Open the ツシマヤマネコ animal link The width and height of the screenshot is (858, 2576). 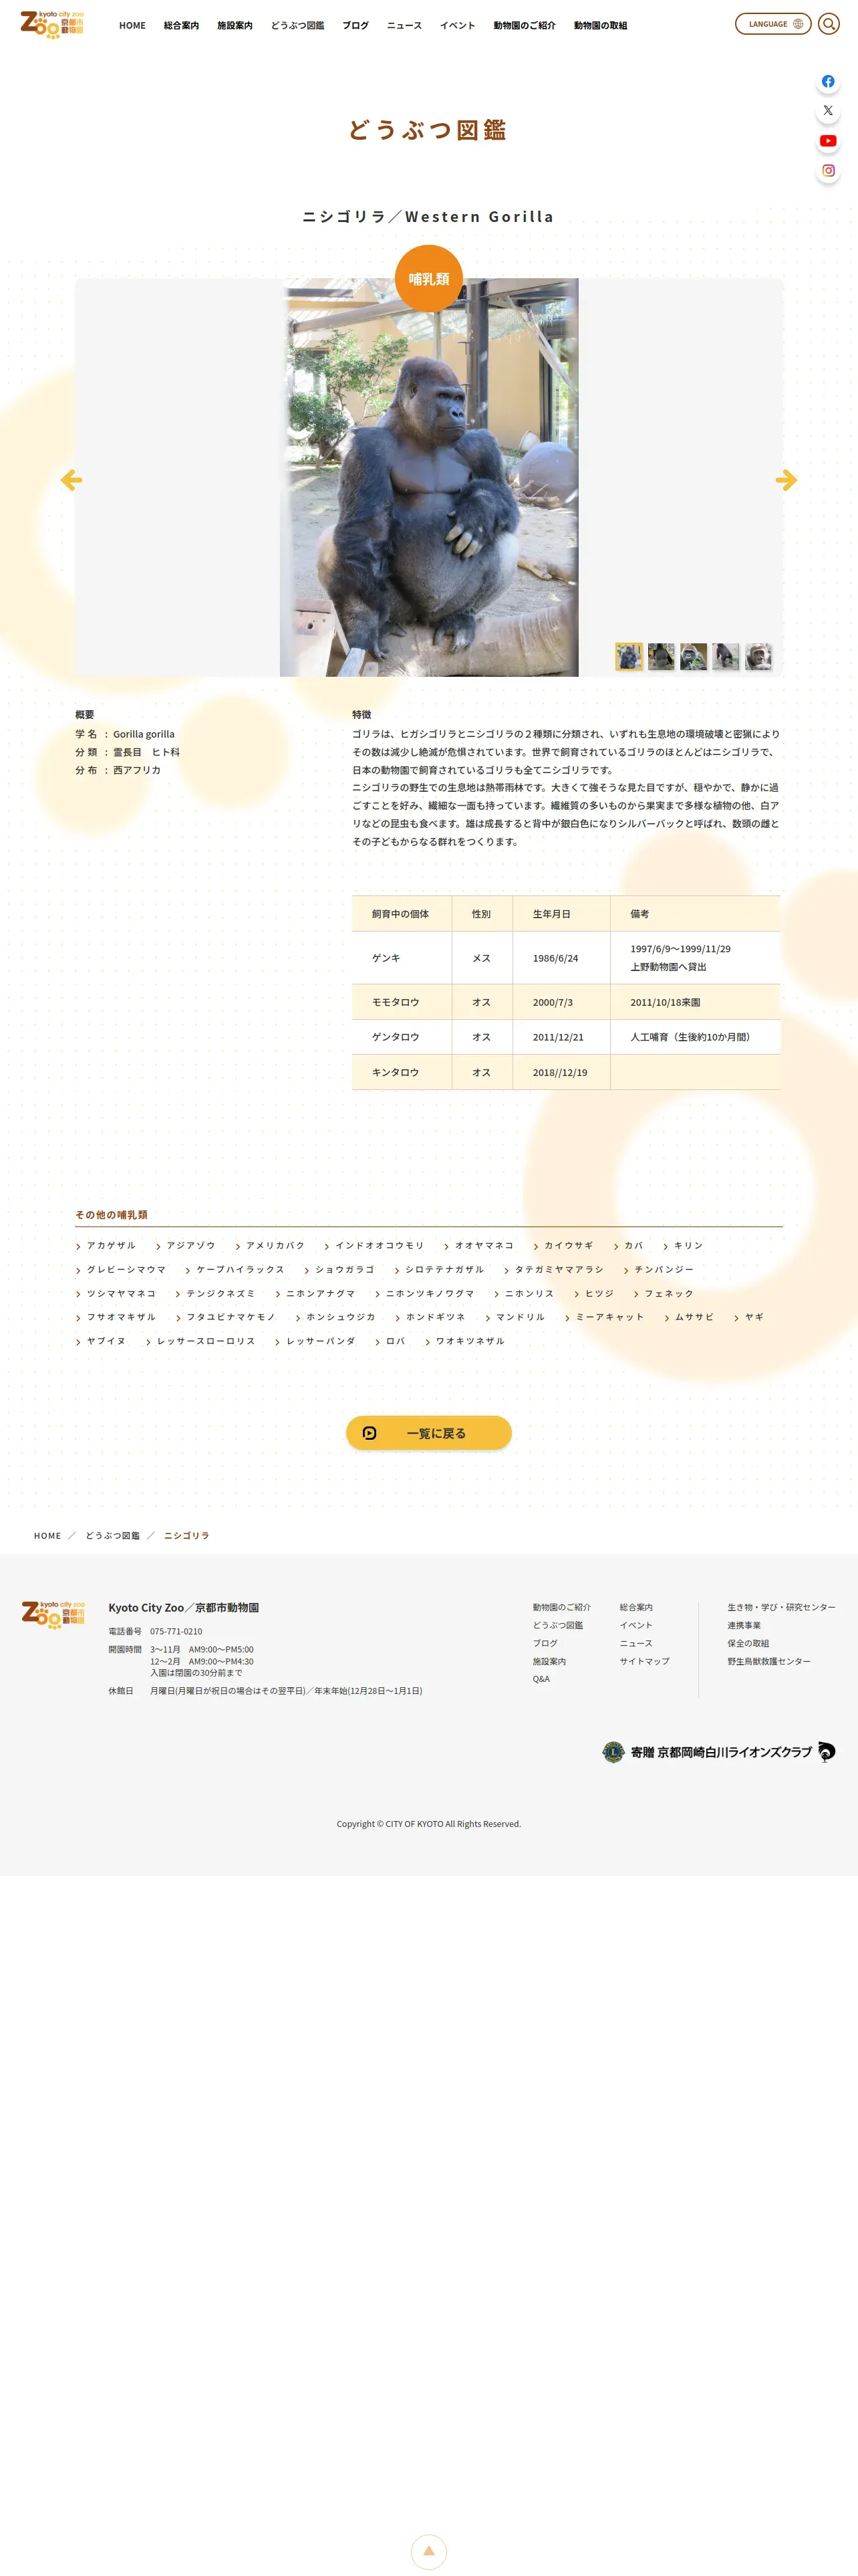116,1294
